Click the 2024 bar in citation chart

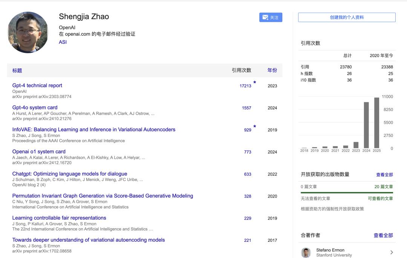[x=366, y=125]
